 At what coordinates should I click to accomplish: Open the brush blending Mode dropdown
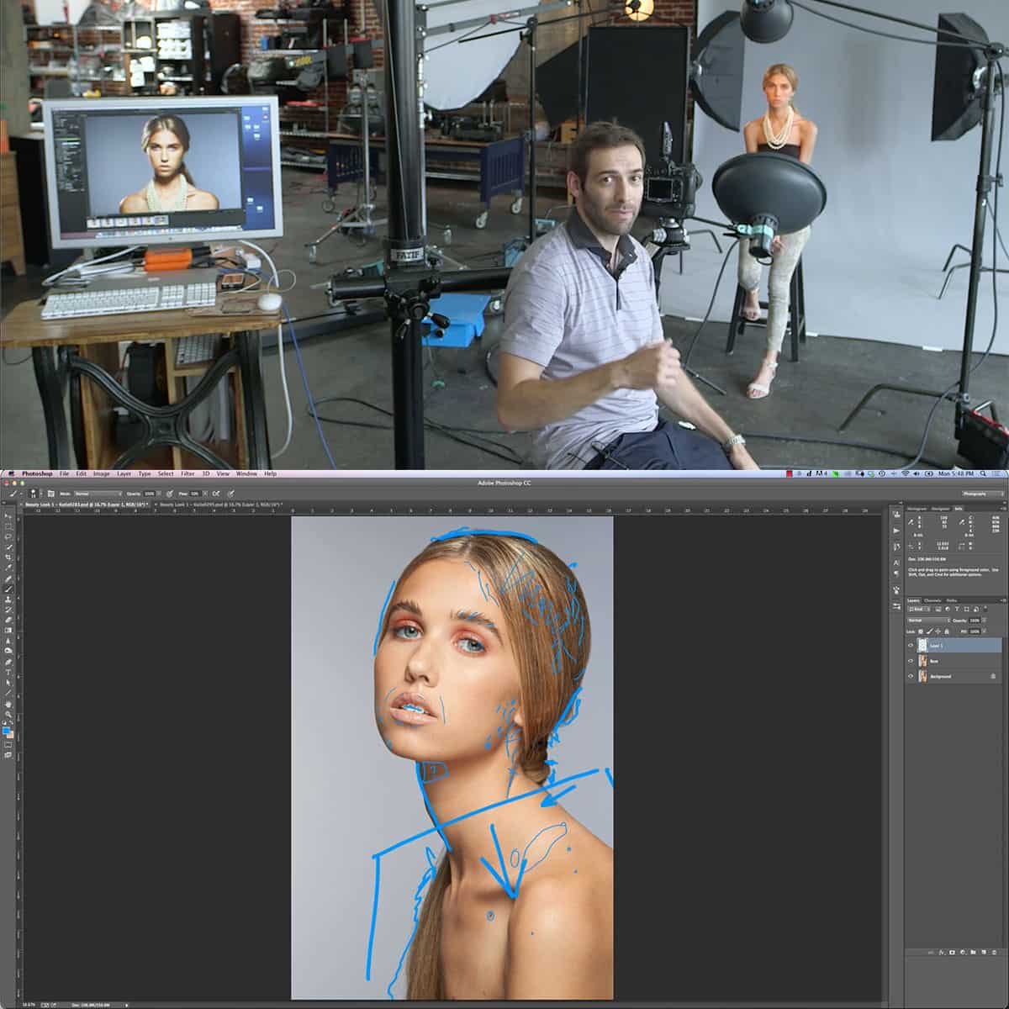coord(98,494)
